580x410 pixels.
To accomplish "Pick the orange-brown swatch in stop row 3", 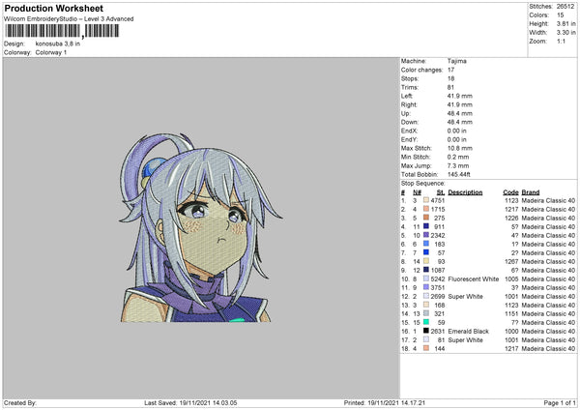I will point(426,218).
